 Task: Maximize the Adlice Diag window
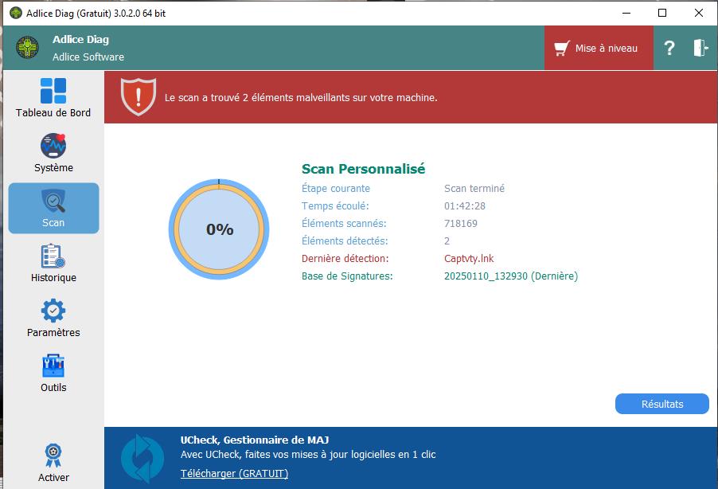pos(662,13)
